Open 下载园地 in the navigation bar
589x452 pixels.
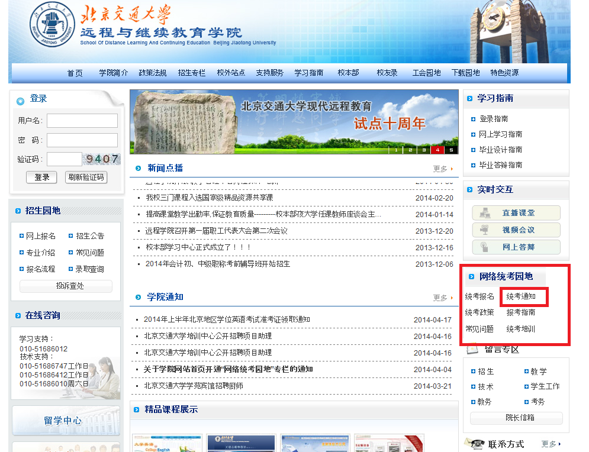point(465,73)
